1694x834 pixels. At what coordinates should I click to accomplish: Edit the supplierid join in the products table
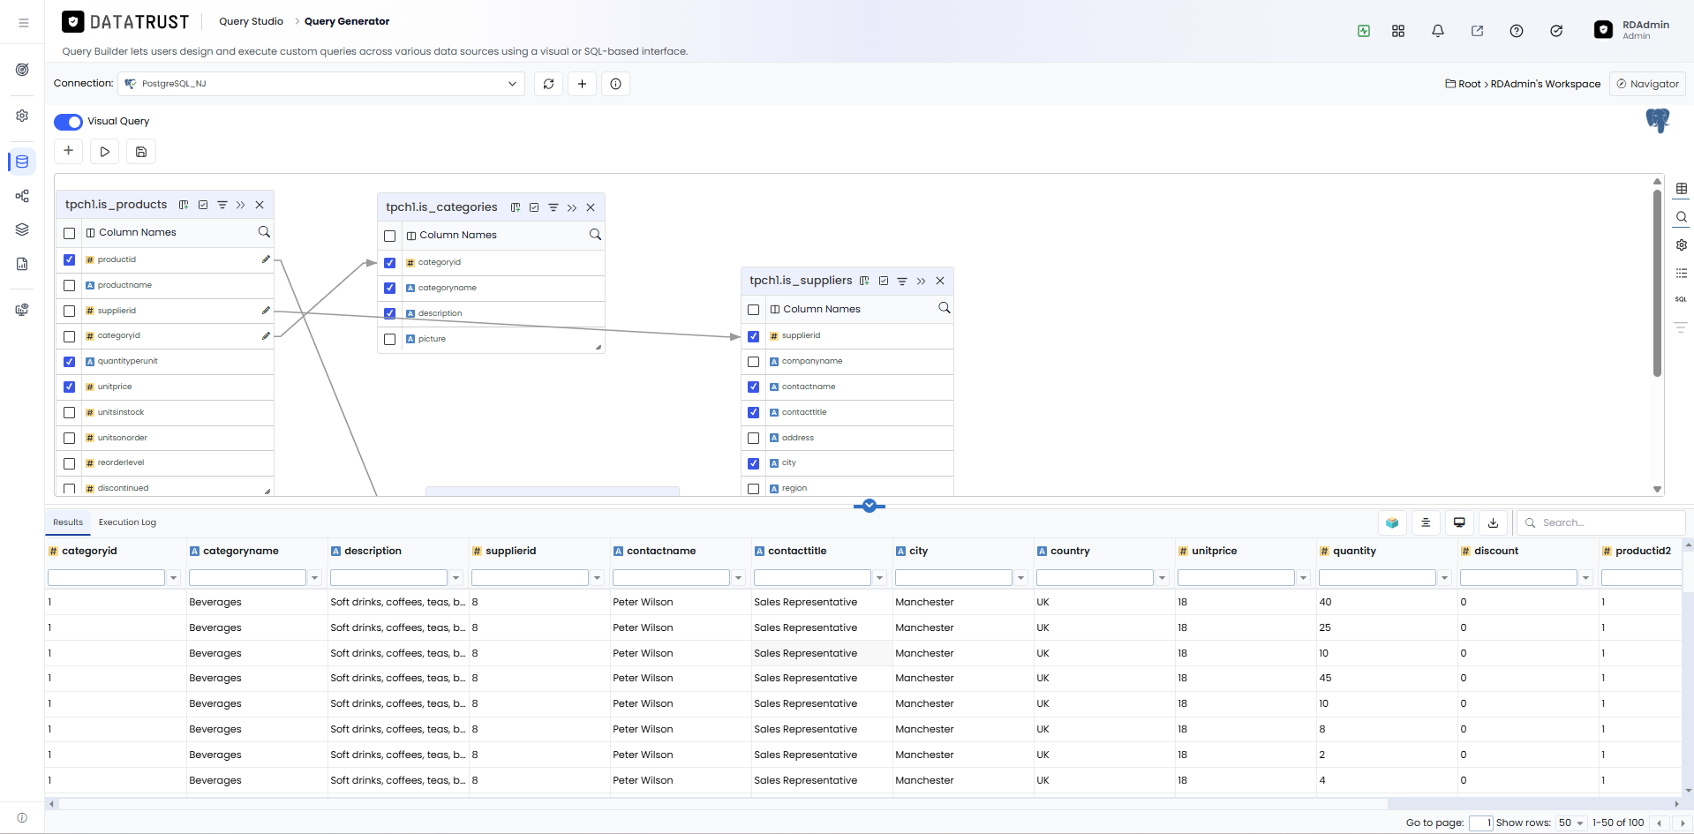[266, 311]
